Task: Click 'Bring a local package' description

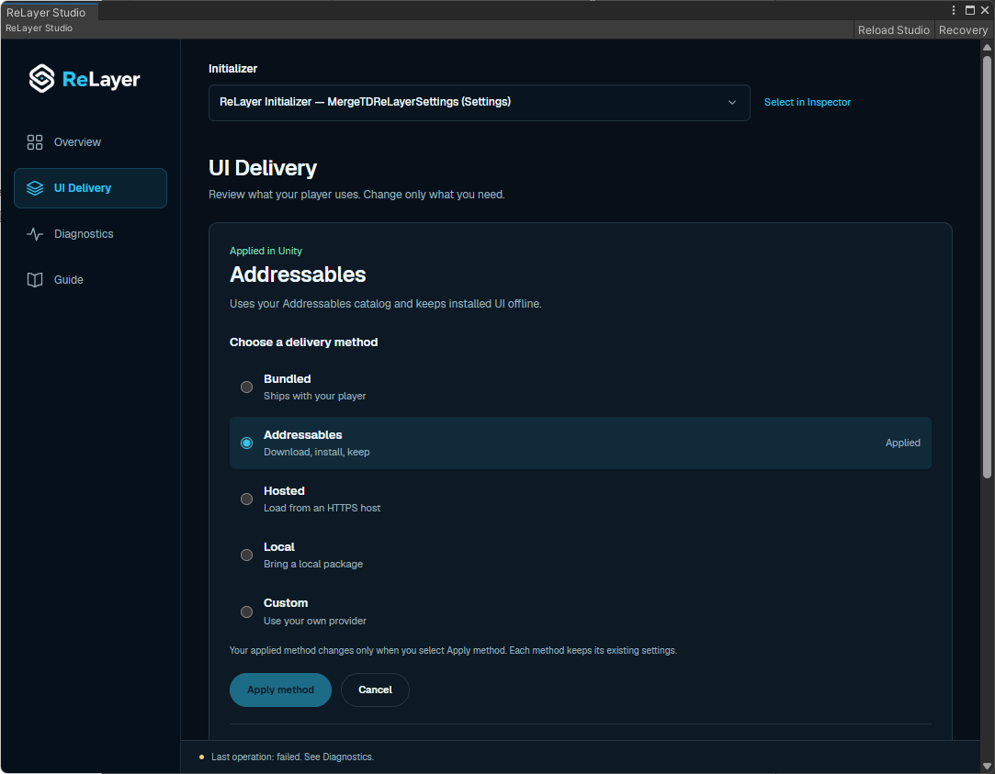Action: pos(313,564)
